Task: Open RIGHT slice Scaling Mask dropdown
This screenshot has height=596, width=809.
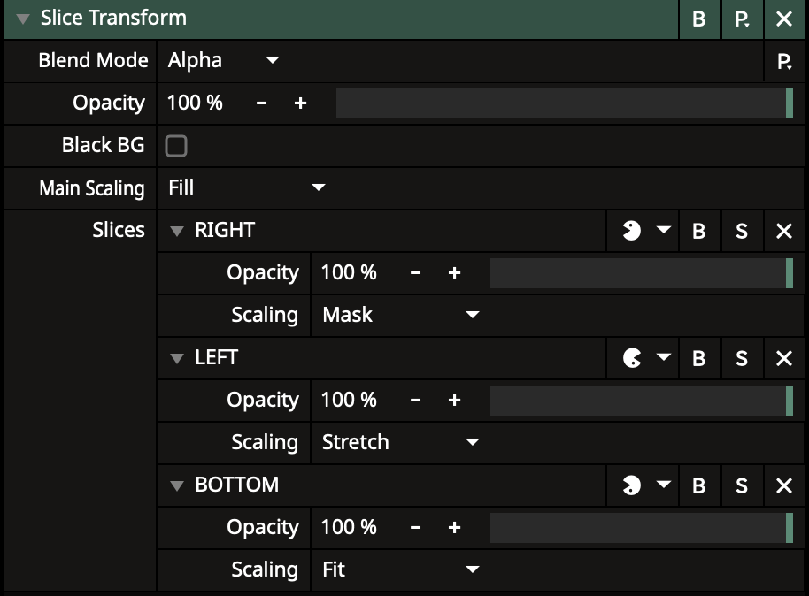Action: [399, 315]
